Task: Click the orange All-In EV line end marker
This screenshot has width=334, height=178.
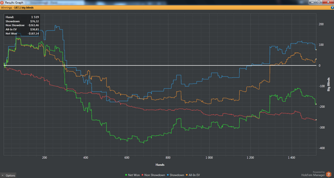Action: (316, 59)
